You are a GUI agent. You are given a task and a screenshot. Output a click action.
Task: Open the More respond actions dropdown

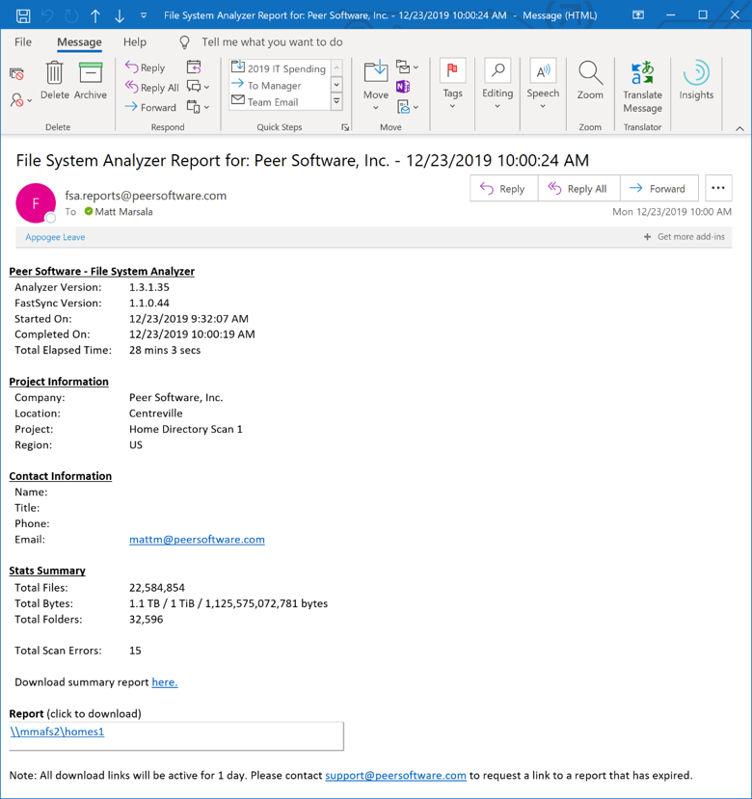pos(199,106)
